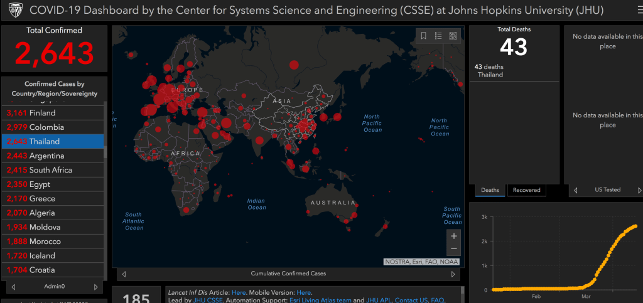Open the basemap gallery grid icon
Viewport: 643px width, 303px height.
(x=453, y=36)
